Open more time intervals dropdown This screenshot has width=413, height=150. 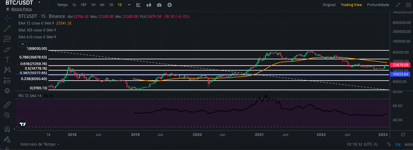click(x=129, y=5)
